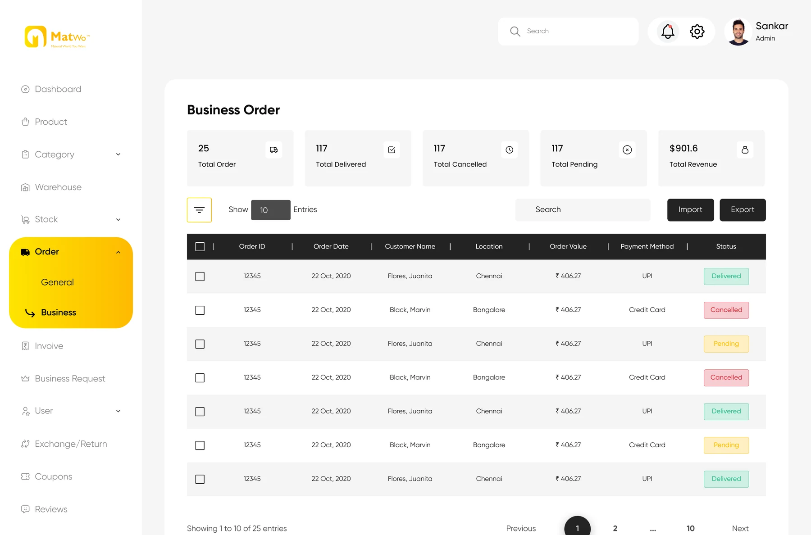Click the Import button
The height and width of the screenshot is (535, 811).
(690, 210)
